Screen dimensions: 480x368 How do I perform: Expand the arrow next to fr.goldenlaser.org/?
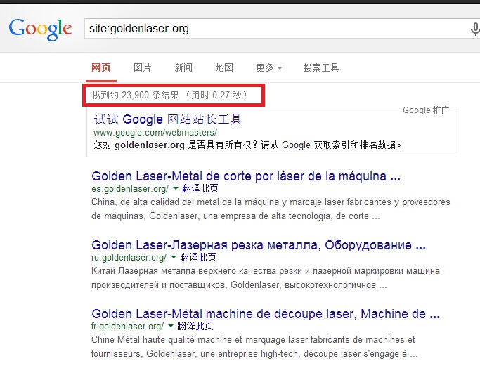coord(171,327)
